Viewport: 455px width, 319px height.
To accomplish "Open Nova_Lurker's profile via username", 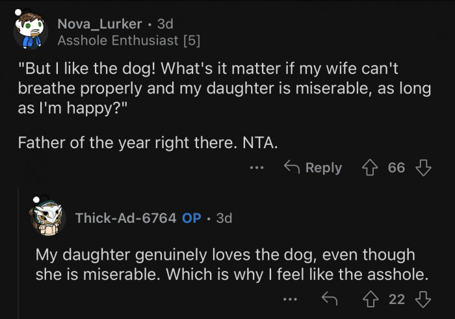I will 98,24.
